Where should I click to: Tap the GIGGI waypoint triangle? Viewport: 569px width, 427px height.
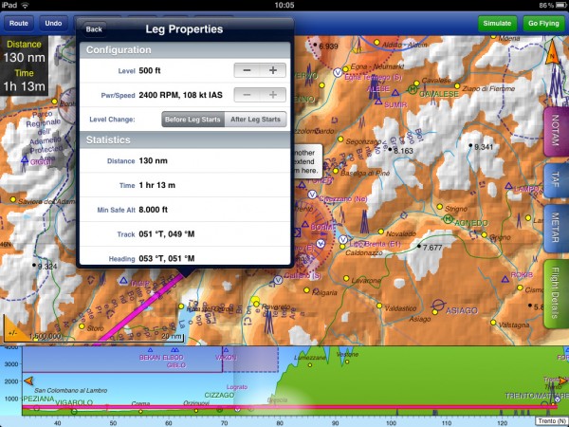click(x=25, y=159)
